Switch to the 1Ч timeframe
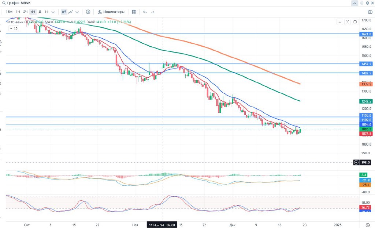This screenshot has height=228, width=375. 18,12
